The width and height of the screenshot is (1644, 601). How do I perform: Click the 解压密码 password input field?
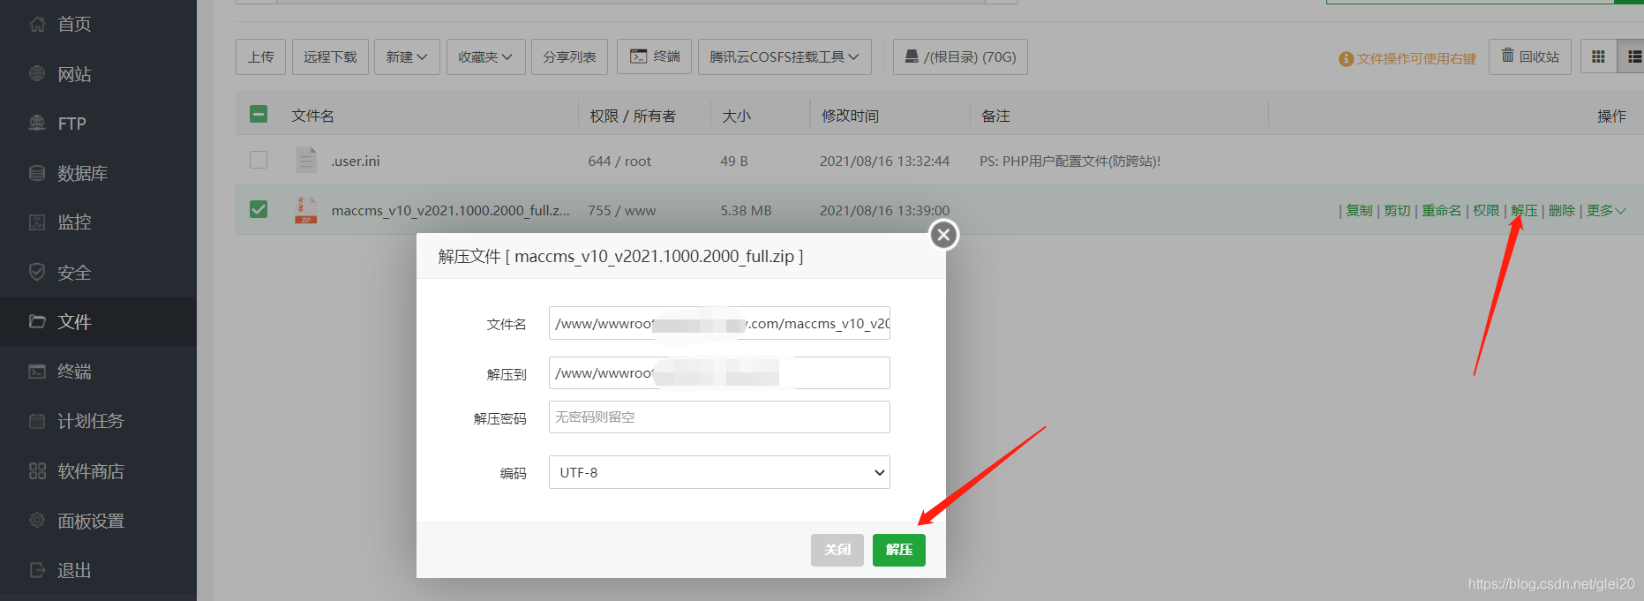[x=719, y=417]
